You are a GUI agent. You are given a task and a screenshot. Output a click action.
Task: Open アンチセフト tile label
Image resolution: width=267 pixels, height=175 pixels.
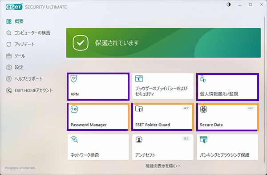pyautogui.click(x=145, y=155)
